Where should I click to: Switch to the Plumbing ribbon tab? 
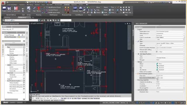[x=30, y=5]
